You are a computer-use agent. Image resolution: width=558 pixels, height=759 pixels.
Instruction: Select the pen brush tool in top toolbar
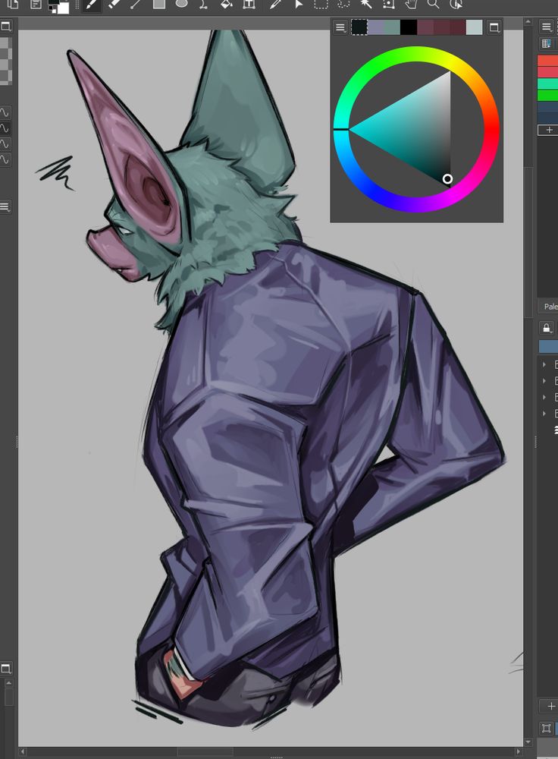[91, 5]
